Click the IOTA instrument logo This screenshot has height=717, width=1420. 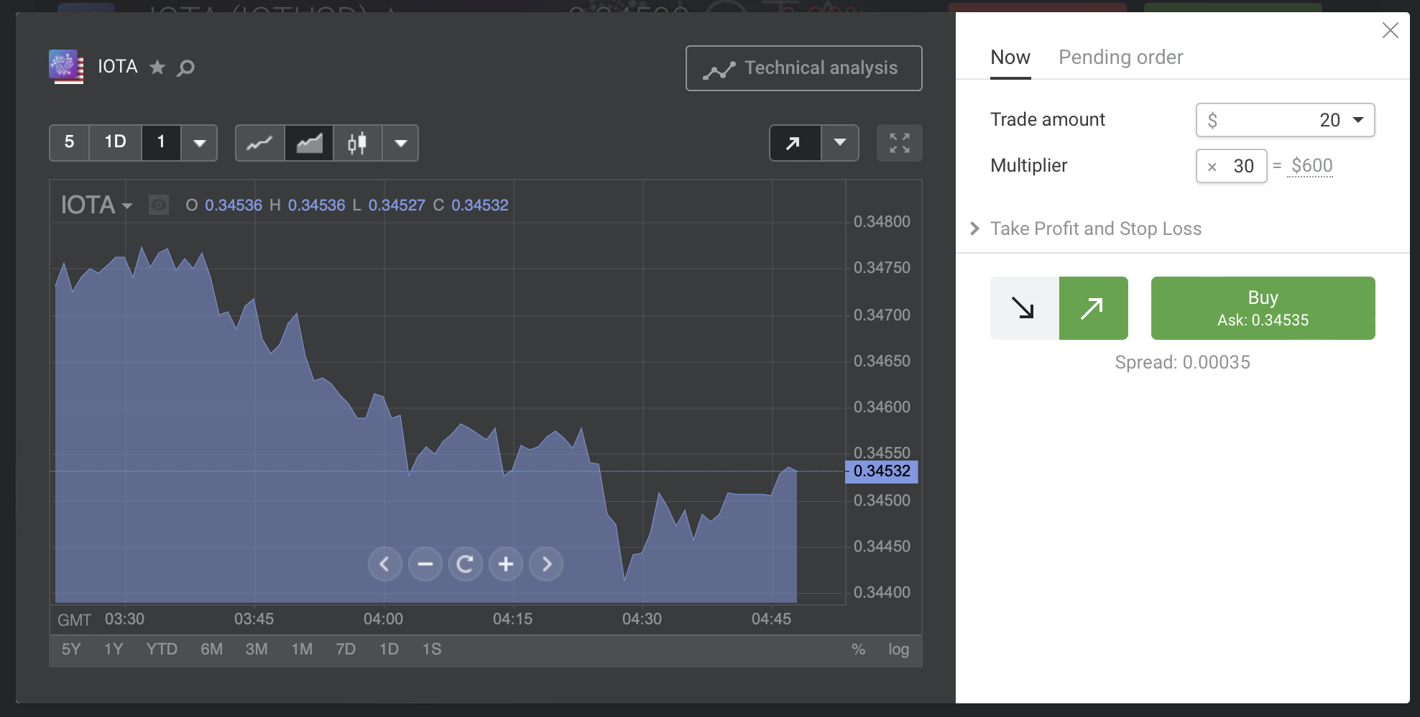[66, 67]
